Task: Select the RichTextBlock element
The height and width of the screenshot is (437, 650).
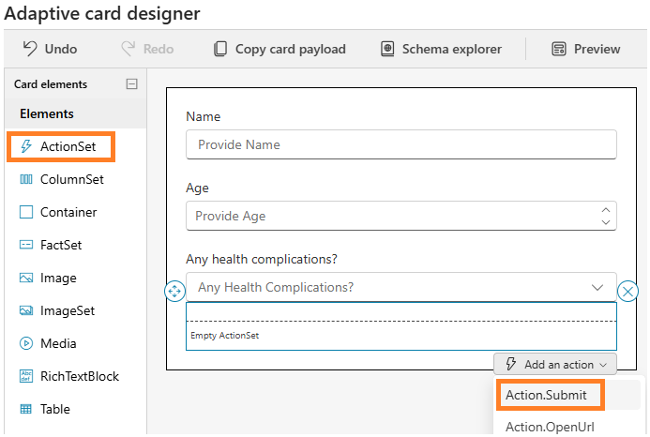Action: pyautogui.click(x=69, y=376)
